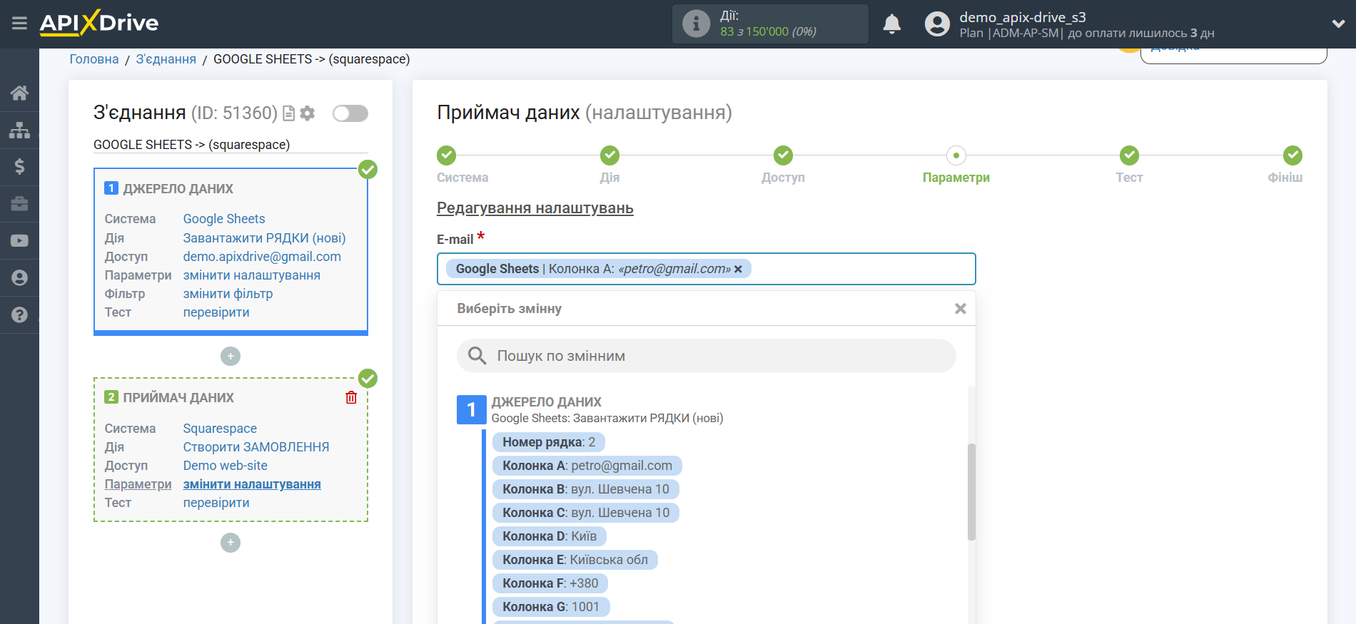Viewport: 1356px width, 624px height.
Task: Open the YouTube video sidebar icon
Action: pos(19,241)
